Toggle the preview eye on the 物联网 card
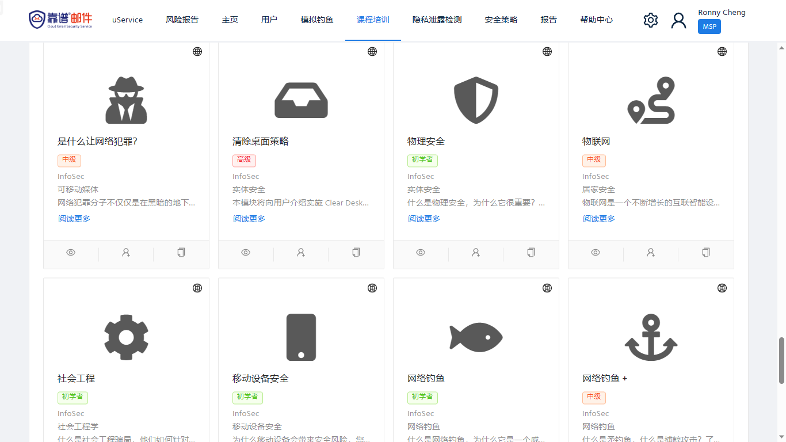 point(596,252)
